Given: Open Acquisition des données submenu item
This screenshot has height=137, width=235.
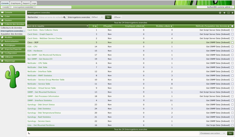Looking at the screenshot, I should [x=11, y=34].
